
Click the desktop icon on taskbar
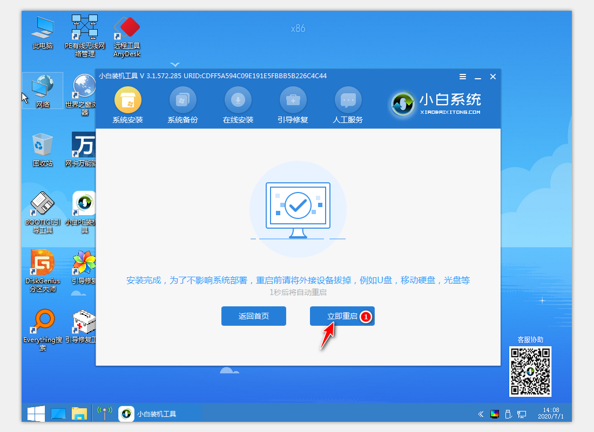(x=58, y=414)
